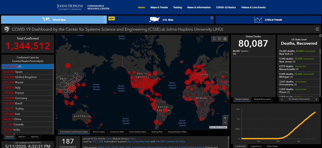Show the Global Recovered tab

[x=262, y=99]
